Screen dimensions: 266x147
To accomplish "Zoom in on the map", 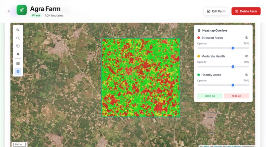I will [x=18, y=30].
